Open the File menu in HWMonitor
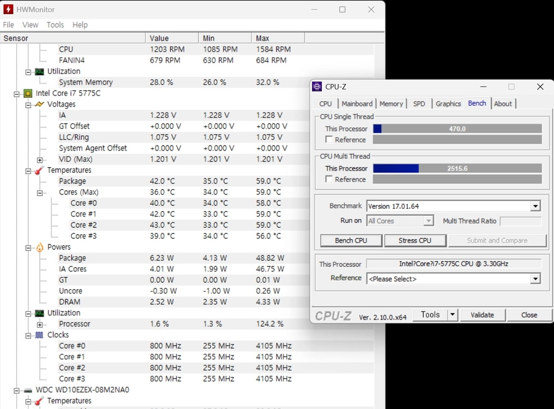Viewport: 554px width, 409px height. click(9, 25)
